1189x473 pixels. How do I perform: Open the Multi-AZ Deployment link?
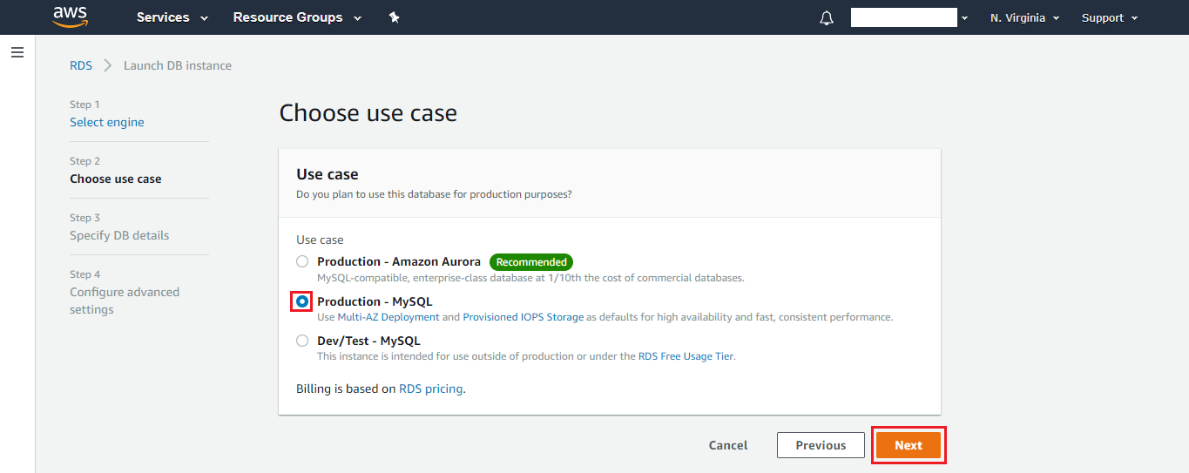tap(388, 317)
